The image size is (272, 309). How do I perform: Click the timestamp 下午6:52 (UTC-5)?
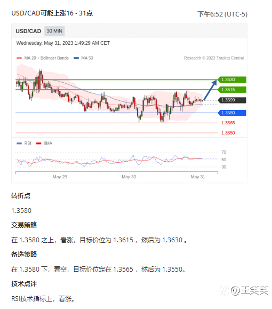point(222,14)
